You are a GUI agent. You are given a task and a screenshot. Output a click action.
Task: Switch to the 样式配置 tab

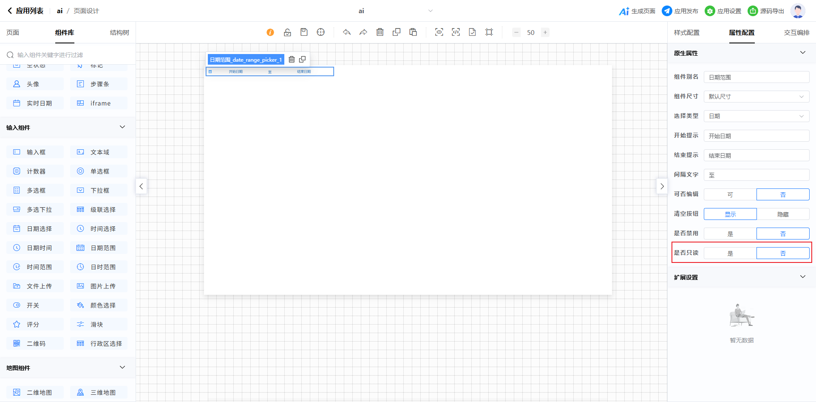coord(686,33)
